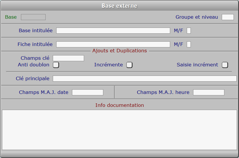The image size is (239, 158).
Task: Click the Anti doublon label
Action: [34, 65]
